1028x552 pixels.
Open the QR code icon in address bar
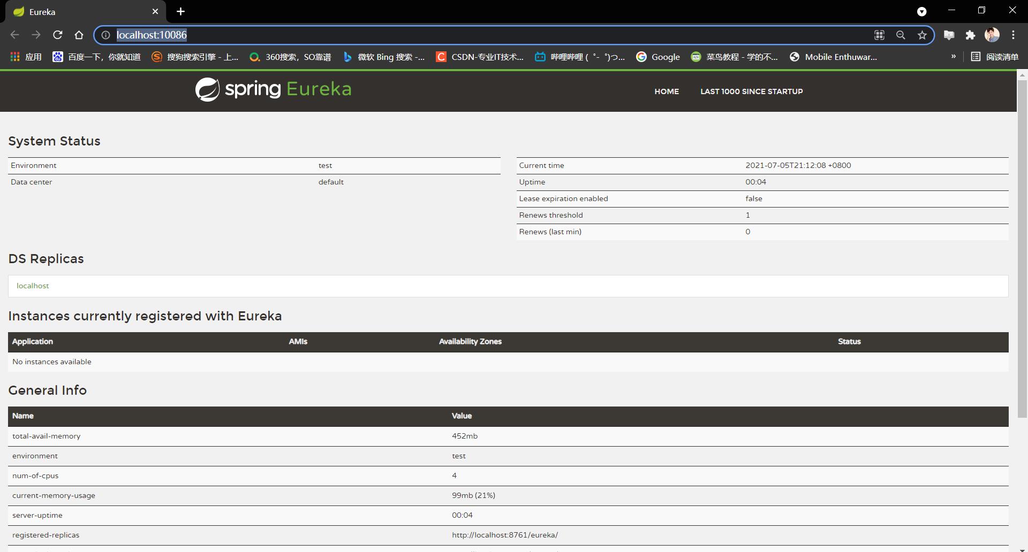879,35
